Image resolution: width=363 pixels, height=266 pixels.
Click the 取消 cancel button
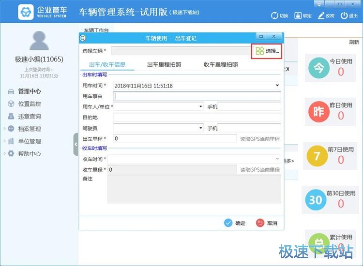pos(267,223)
